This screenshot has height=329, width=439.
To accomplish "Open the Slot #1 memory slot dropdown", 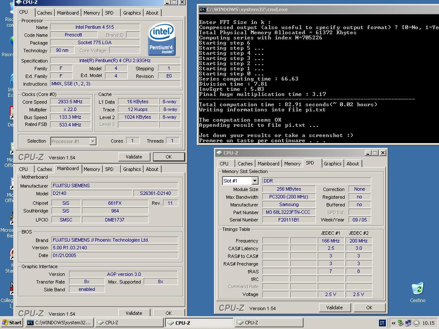I will (x=255, y=181).
